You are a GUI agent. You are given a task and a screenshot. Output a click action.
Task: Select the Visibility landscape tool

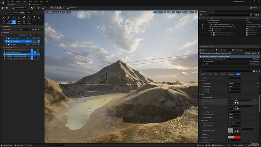pos(9,22)
